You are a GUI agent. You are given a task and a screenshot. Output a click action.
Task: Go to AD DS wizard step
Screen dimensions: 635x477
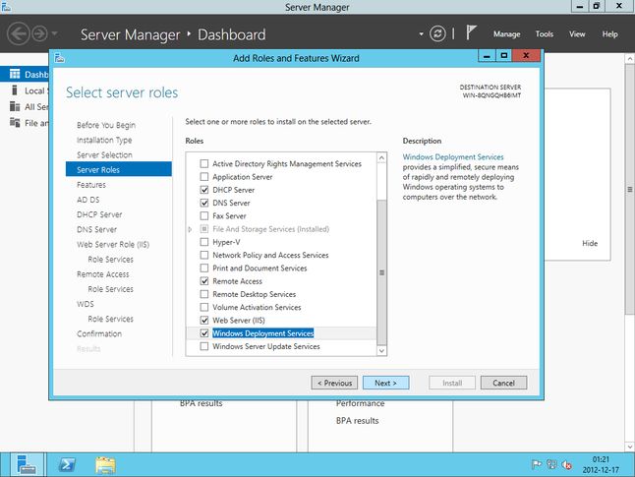click(x=87, y=200)
